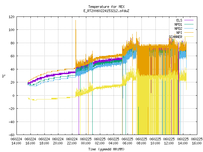Select the file name 'E_RT20060224153212.sfduZ' subtitle
203x152 pixels.
(106, 11)
